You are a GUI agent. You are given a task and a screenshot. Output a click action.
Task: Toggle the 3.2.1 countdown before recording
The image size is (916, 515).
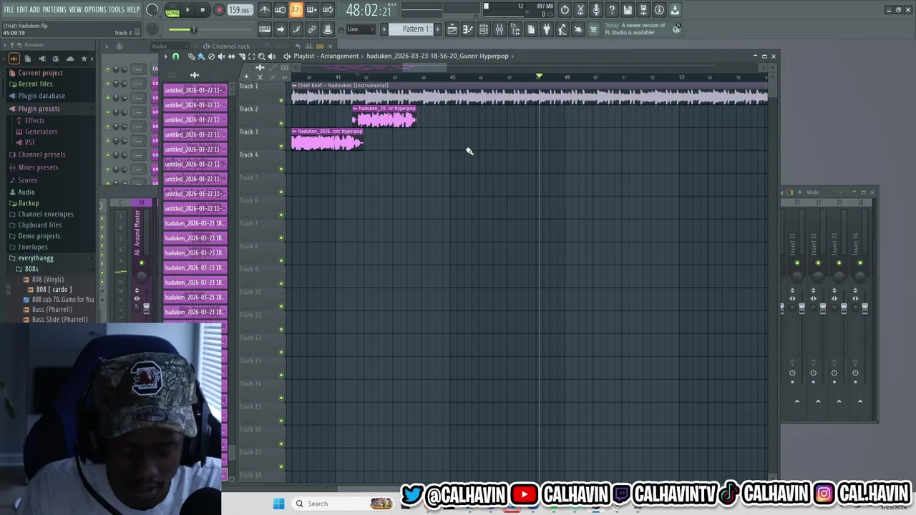point(296,10)
